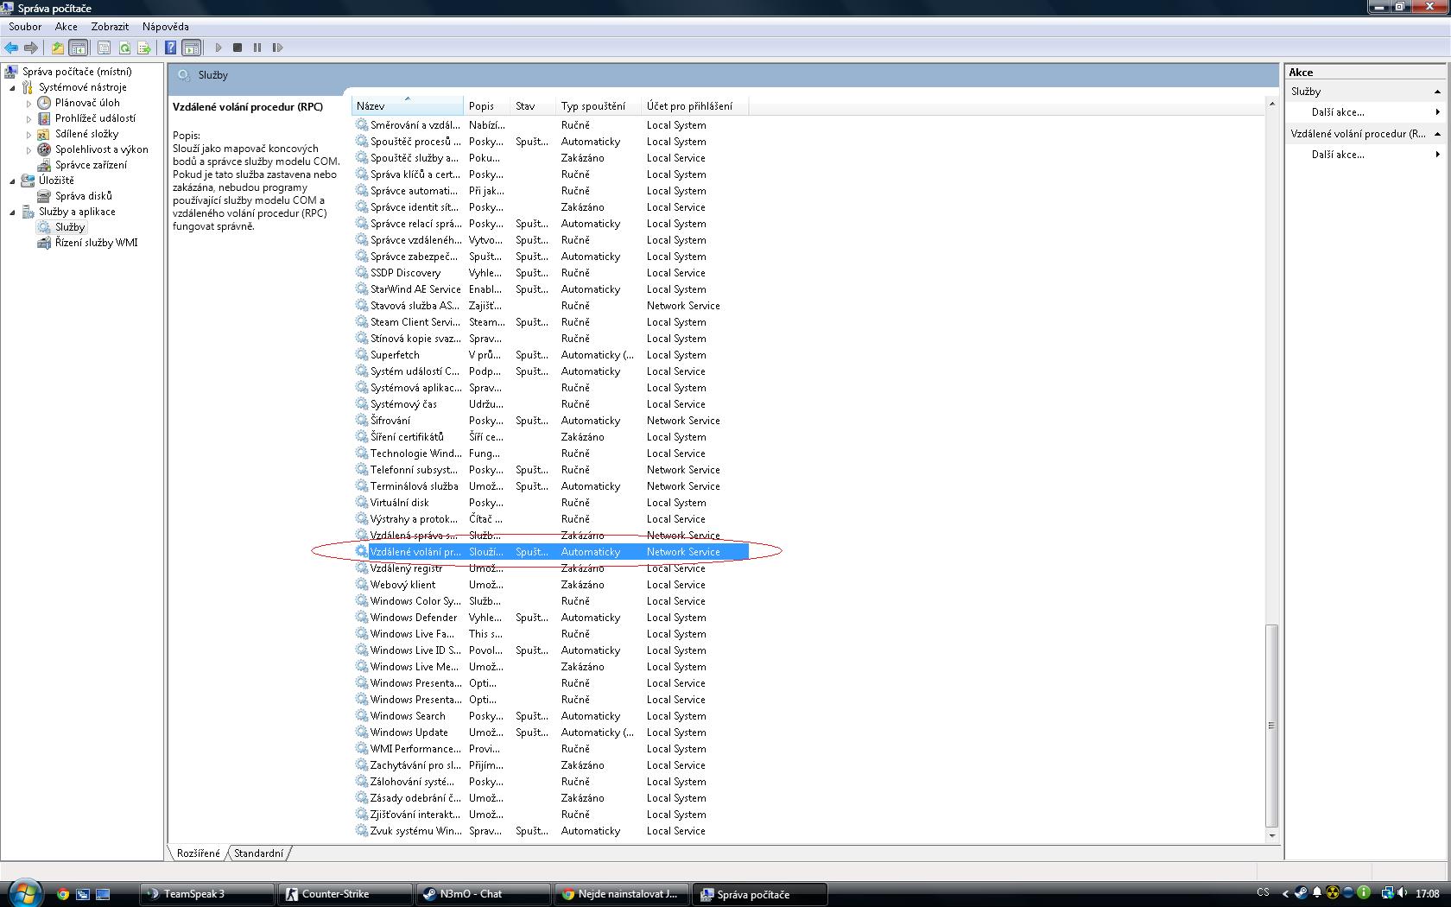
Task: Switch to TeamSpeak 3 in the taskbar
Action: pyautogui.click(x=207, y=894)
